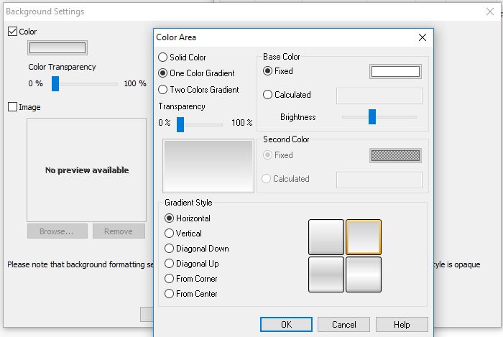Select the top-right gradient variant thumbnail
Screen dimensions: 503x337
(364, 237)
